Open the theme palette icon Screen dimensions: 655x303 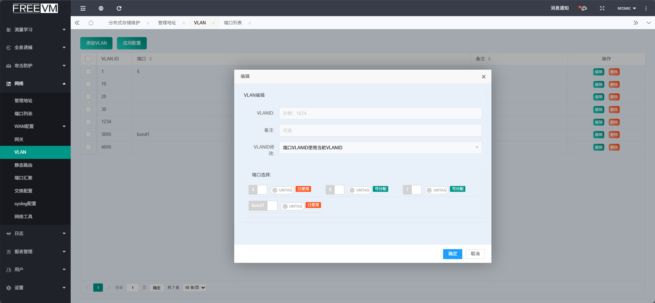tap(583, 8)
